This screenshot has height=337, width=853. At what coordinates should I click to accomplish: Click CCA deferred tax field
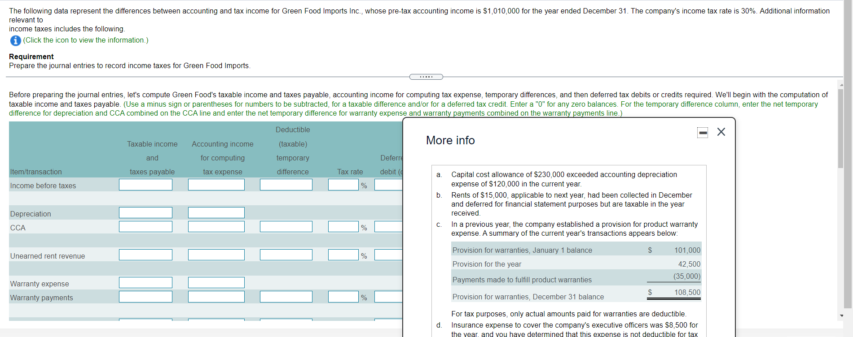tap(389, 227)
